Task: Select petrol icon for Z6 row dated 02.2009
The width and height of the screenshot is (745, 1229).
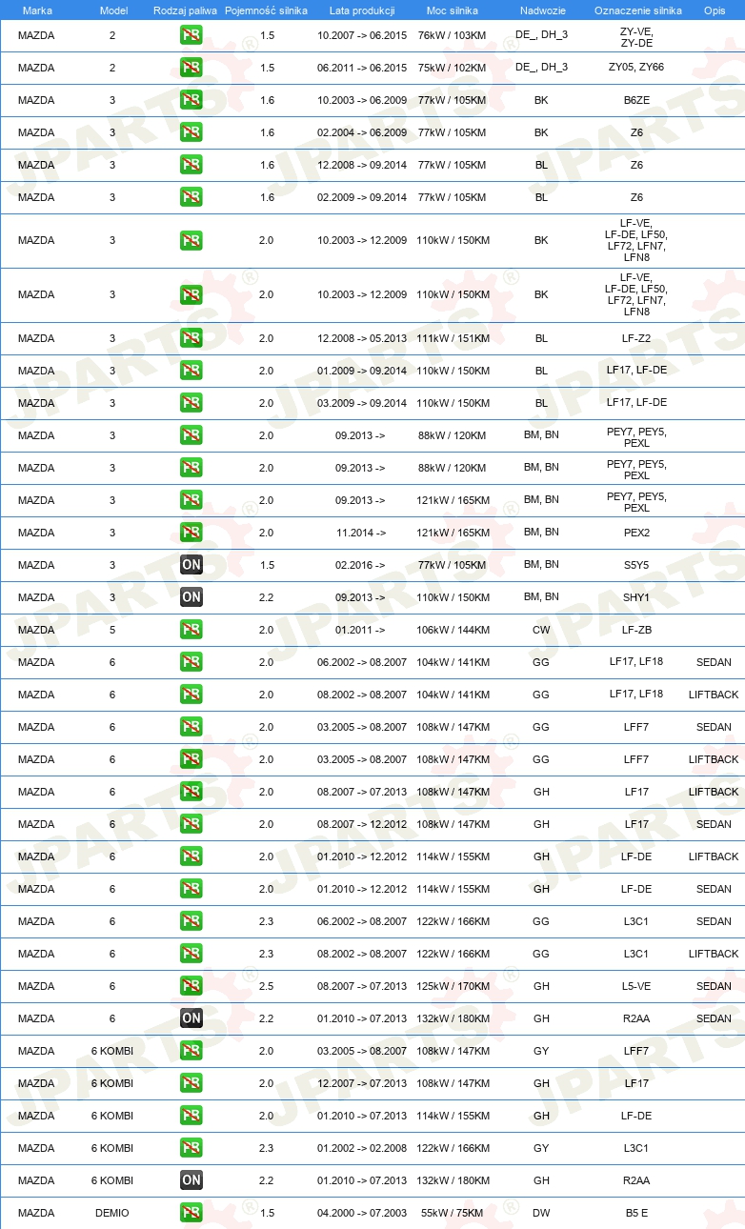Action: [x=191, y=197]
